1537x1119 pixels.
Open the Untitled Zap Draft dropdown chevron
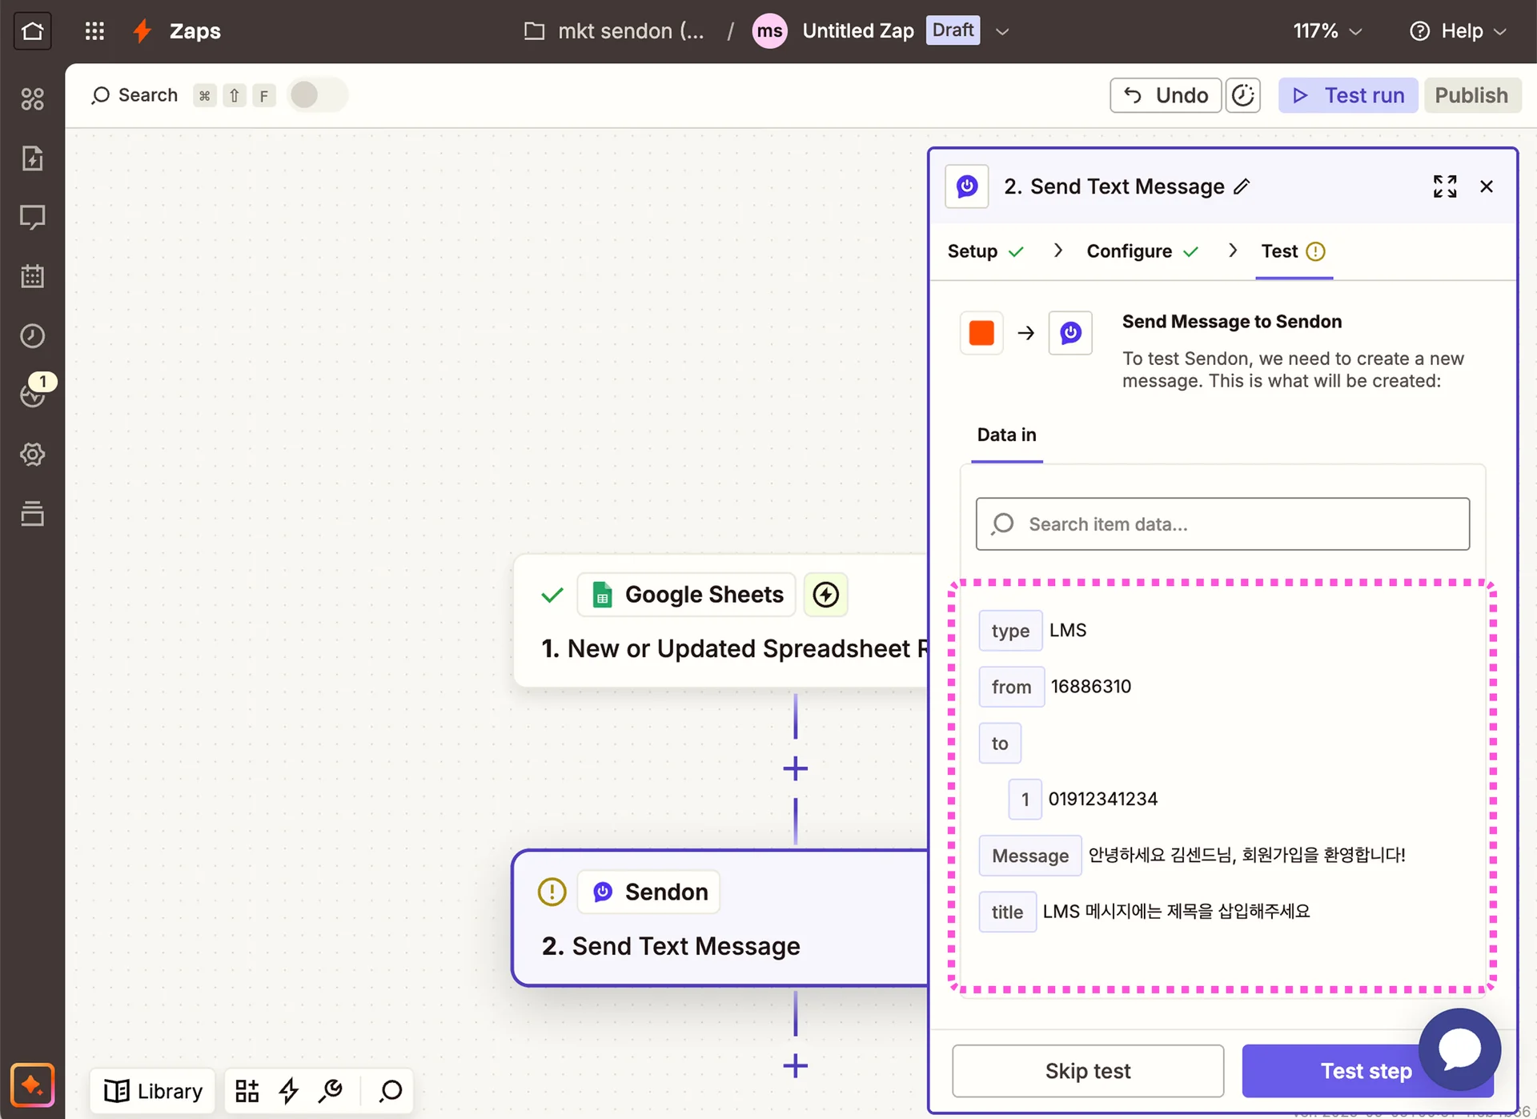[1002, 31]
